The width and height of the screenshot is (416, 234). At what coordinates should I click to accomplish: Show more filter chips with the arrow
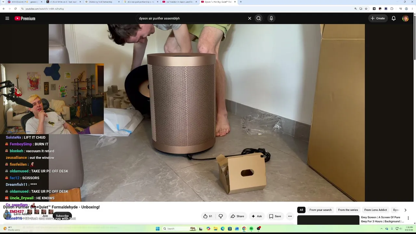[405, 210]
